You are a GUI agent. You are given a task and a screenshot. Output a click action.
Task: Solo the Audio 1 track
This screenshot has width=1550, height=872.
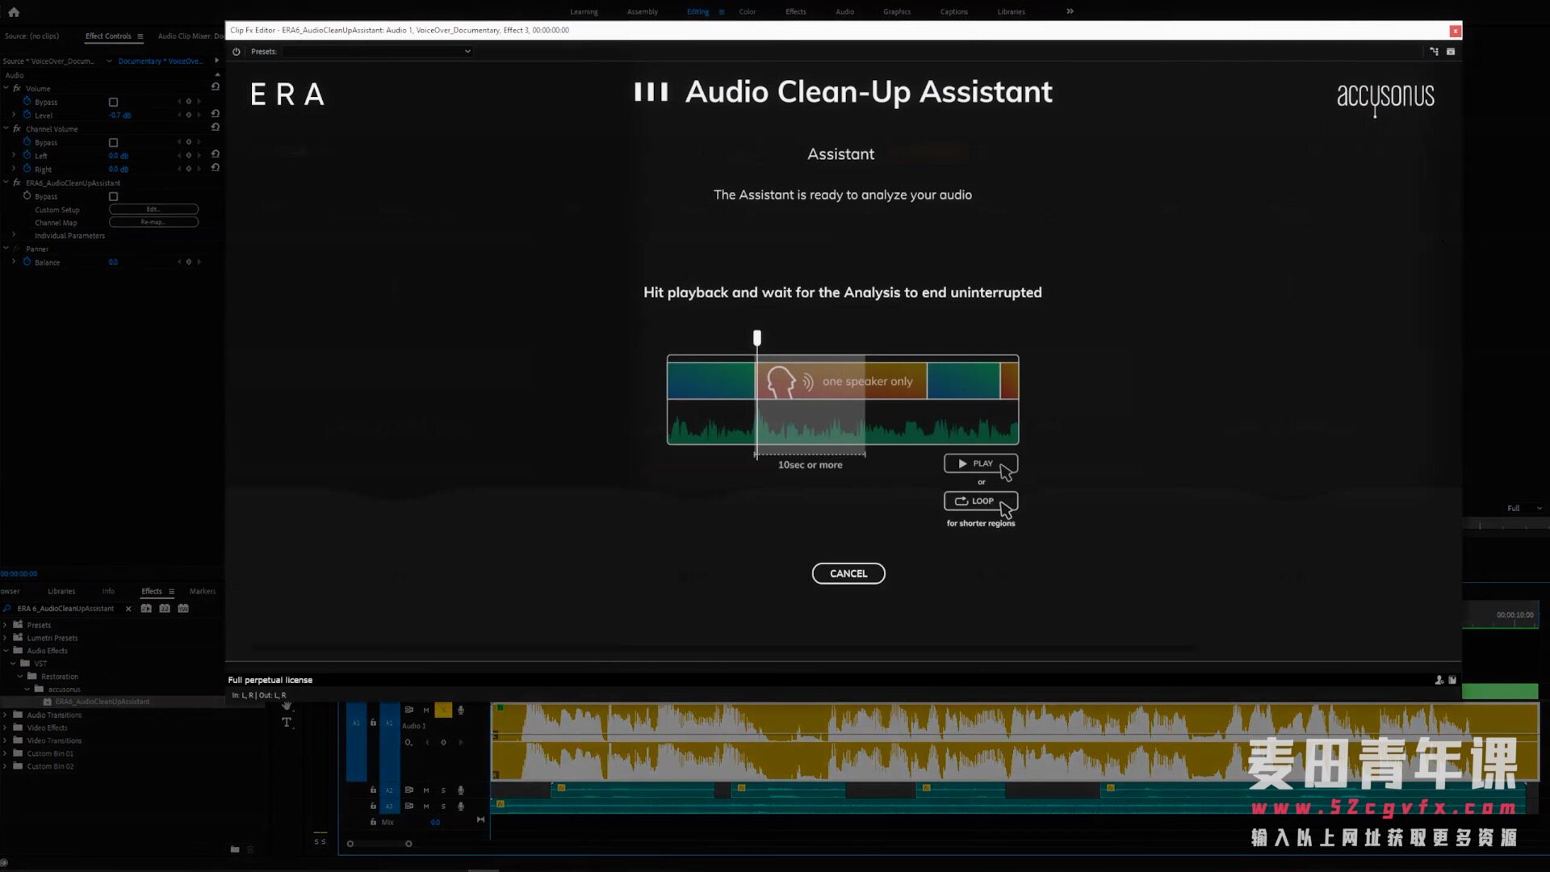point(443,711)
